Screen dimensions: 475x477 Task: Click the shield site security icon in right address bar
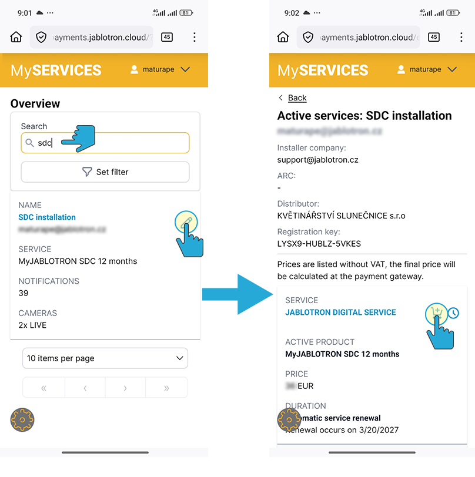click(308, 37)
